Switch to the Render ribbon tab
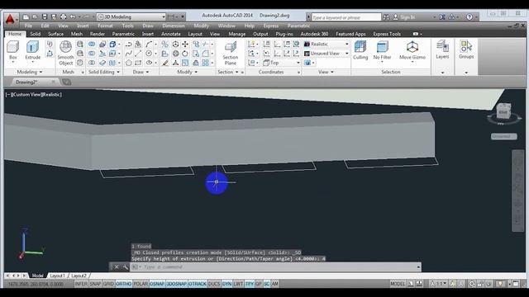The width and height of the screenshot is (529, 297). click(x=98, y=34)
